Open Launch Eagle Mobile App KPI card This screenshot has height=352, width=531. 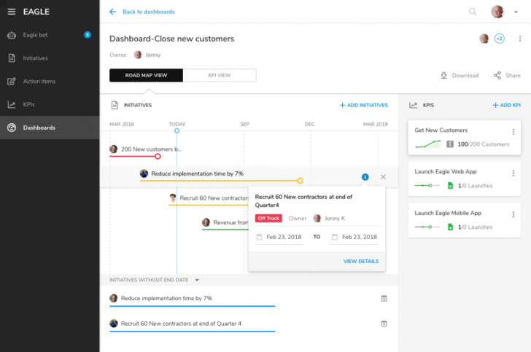pos(465,220)
